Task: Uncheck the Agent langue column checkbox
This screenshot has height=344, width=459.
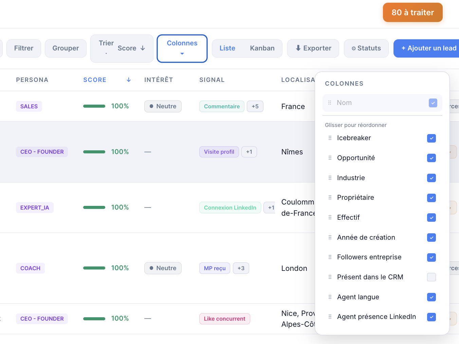Action: [432, 297]
